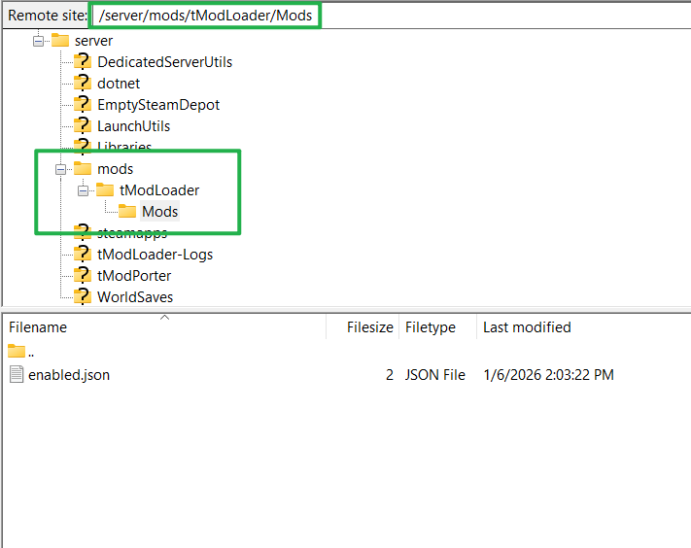Select the Mods folder in tree
This screenshot has height=548, width=691.
159,212
